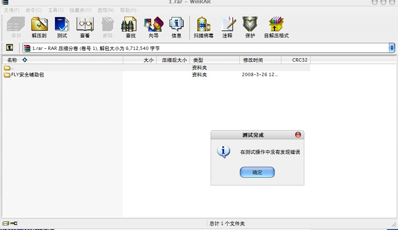Click the Delete (删除) toolbar icon

pyautogui.click(x=108, y=27)
